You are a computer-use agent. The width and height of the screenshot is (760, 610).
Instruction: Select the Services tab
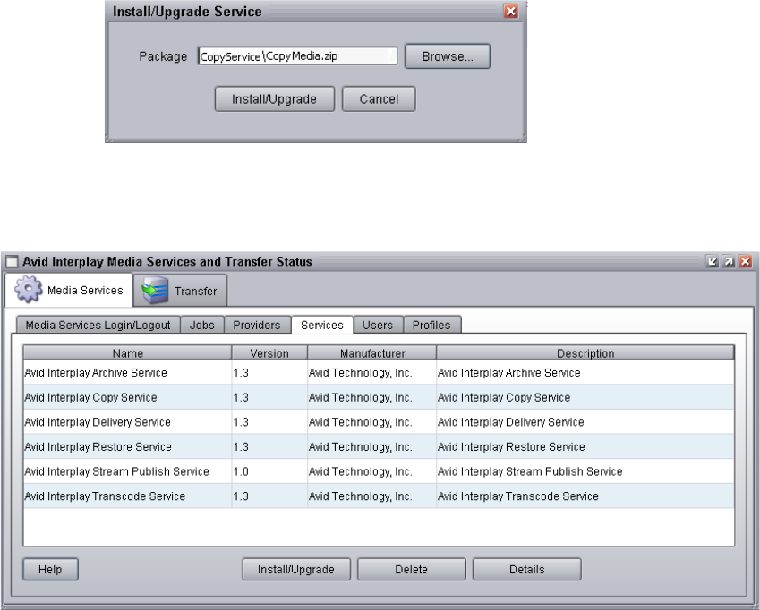coord(322,325)
